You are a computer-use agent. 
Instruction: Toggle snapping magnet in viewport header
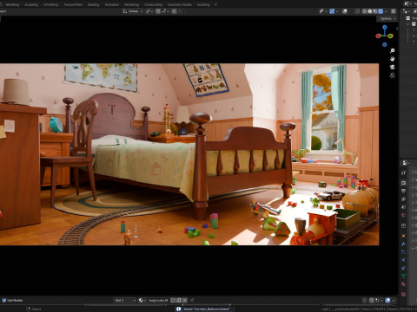point(158,11)
